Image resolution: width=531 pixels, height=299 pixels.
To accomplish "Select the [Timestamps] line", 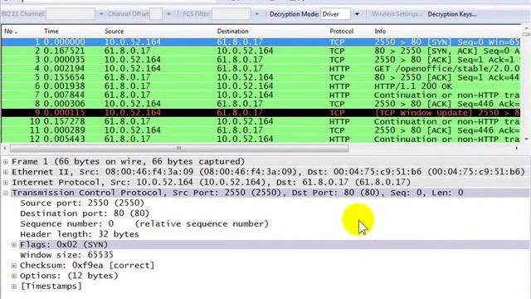I will [51, 287].
